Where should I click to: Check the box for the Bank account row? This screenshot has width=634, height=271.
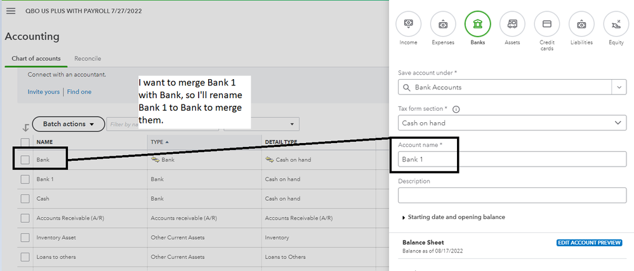(x=25, y=160)
